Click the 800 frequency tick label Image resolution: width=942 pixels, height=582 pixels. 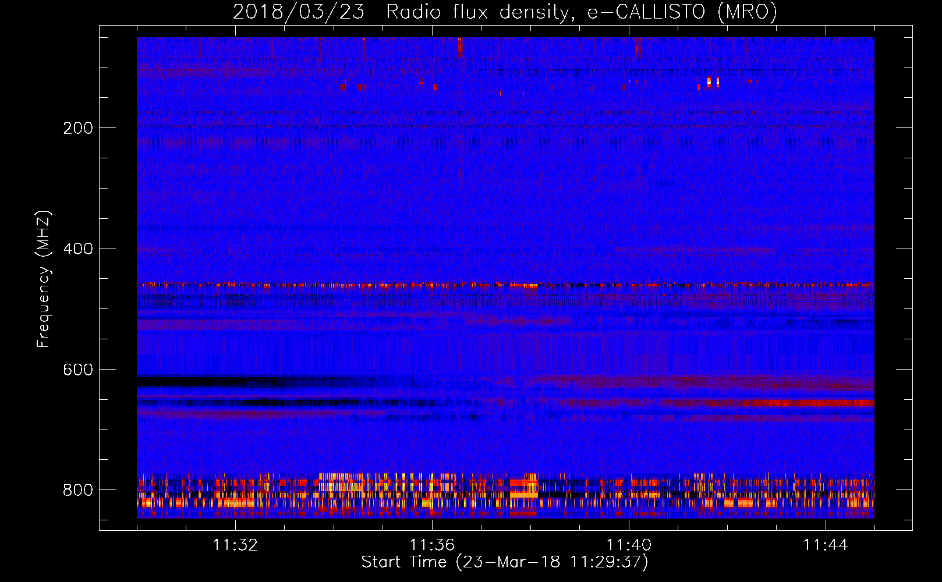78,490
